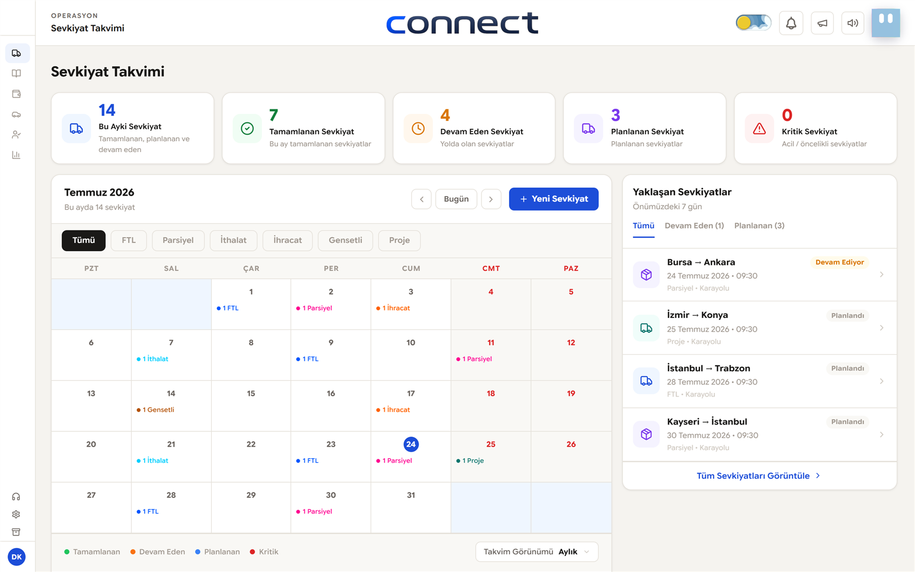This screenshot has width=915, height=572.
Task: Switch to Devam Eden (1) tab
Action: point(694,226)
